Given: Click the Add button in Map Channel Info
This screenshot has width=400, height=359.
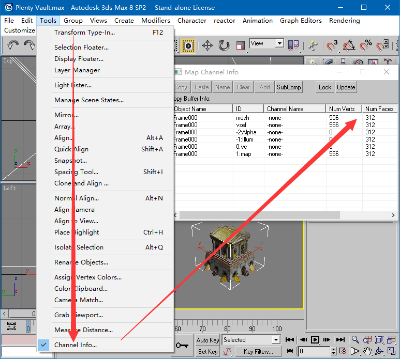Looking at the screenshot, I should tap(264, 87).
